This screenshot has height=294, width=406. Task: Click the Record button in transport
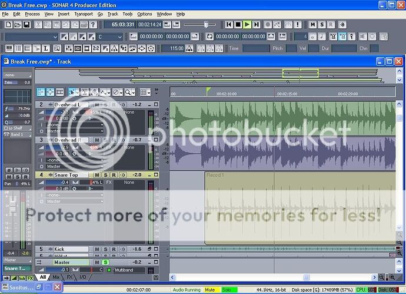point(268,25)
